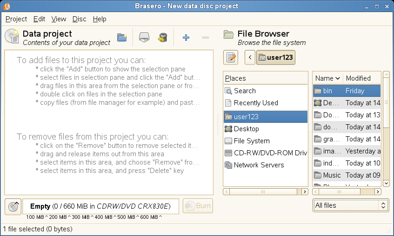Image resolution: width=394 pixels, height=236 pixels.
Task: Click the file list vertical scrollbar up arrow
Action: (x=386, y=74)
